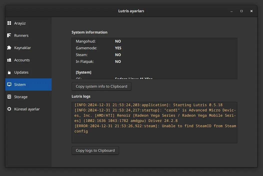Screen dimensions: 263x176
Task: Click the Accounts people icon
Action: coord(9,60)
